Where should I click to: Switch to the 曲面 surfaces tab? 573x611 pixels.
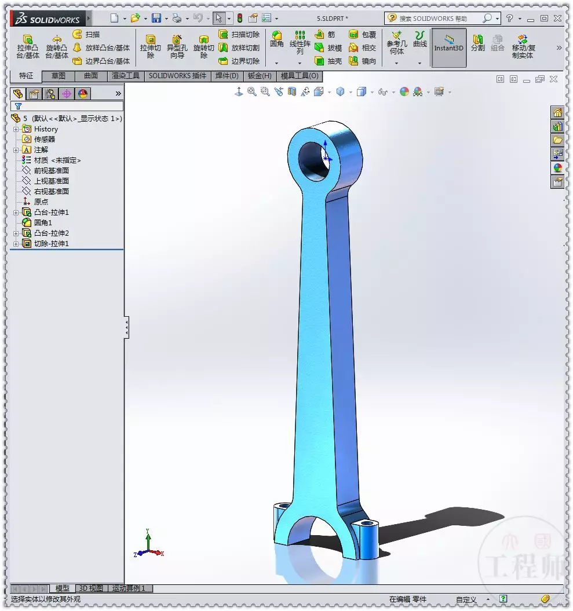(91, 76)
